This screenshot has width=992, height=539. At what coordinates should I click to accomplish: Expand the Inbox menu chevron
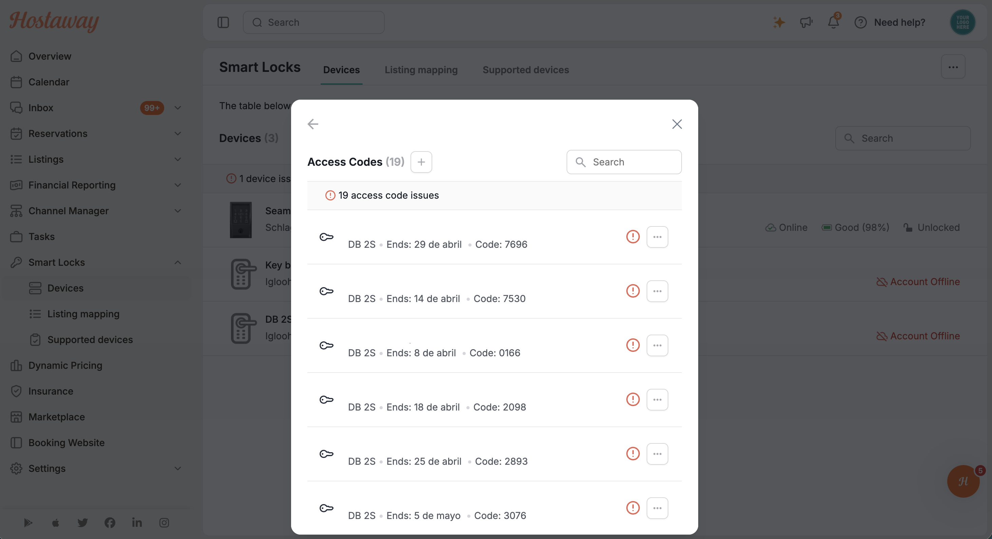pyautogui.click(x=177, y=108)
